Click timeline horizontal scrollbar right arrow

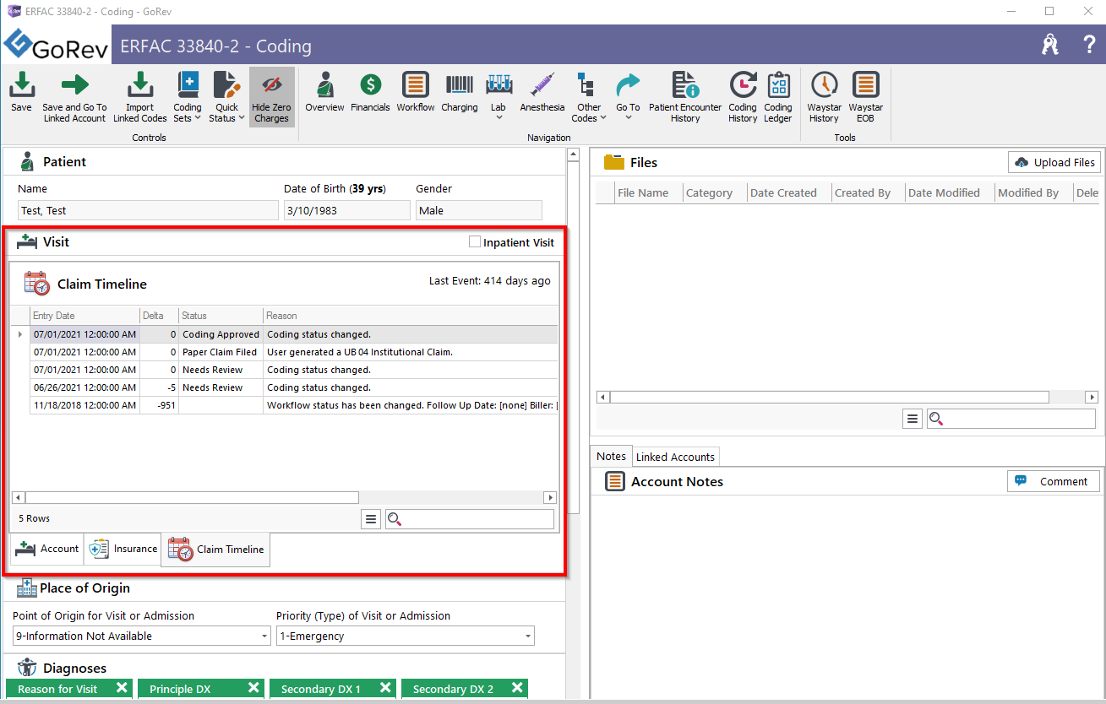pyautogui.click(x=551, y=497)
